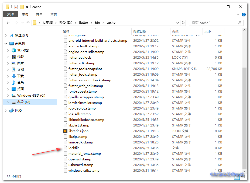The image size is (250, 183).
Task: Click scrollbar up arrow in file list
Action: pyautogui.click(x=244, y=30)
